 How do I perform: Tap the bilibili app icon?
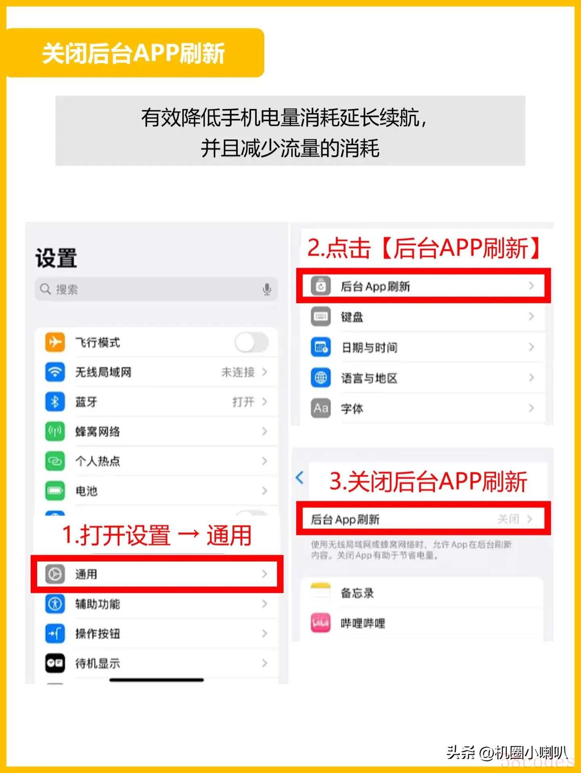click(321, 623)
